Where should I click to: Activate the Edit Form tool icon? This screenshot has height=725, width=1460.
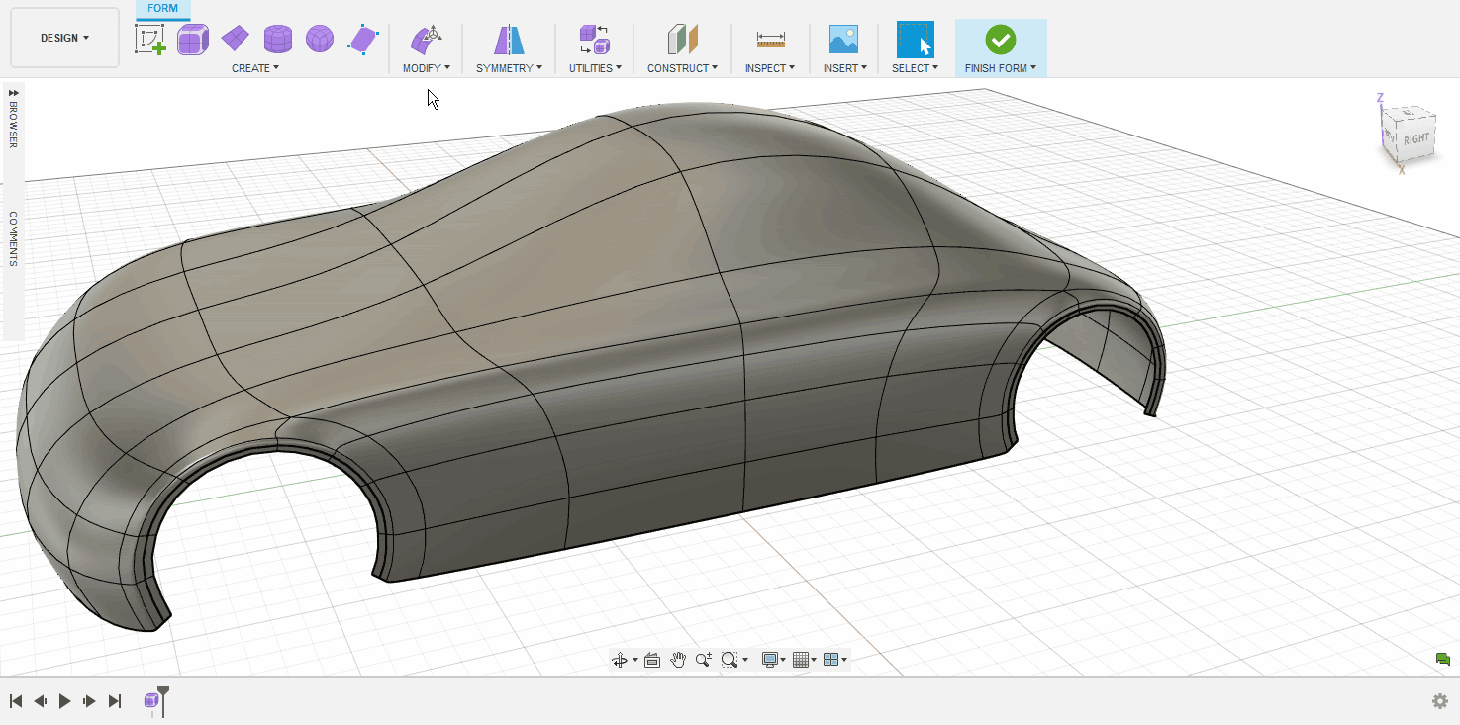point(426,41)
